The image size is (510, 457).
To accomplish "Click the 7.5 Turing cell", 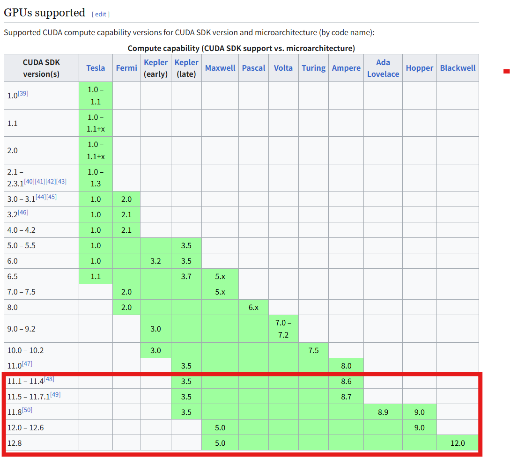I will coord(314,350).
